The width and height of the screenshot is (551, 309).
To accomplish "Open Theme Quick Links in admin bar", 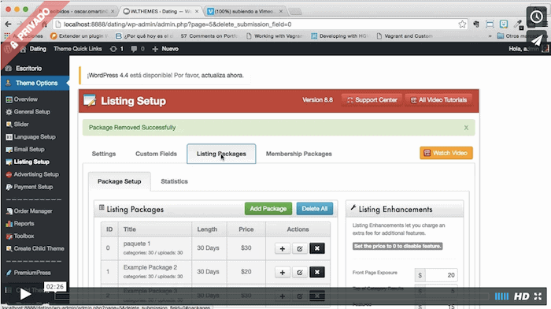I will tap(78, 49).
